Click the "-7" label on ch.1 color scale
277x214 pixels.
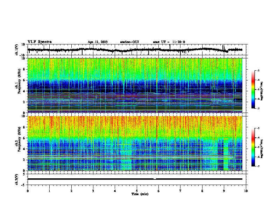pos(258,108)
